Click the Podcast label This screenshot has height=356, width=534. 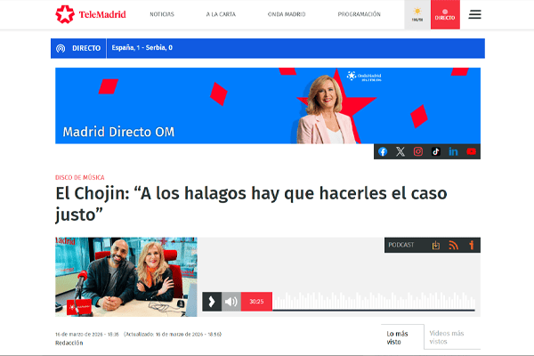click(x=401, y=245)
